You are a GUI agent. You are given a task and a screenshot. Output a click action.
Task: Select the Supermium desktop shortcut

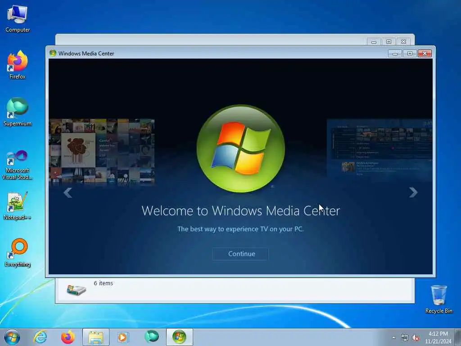pos(18,112)
